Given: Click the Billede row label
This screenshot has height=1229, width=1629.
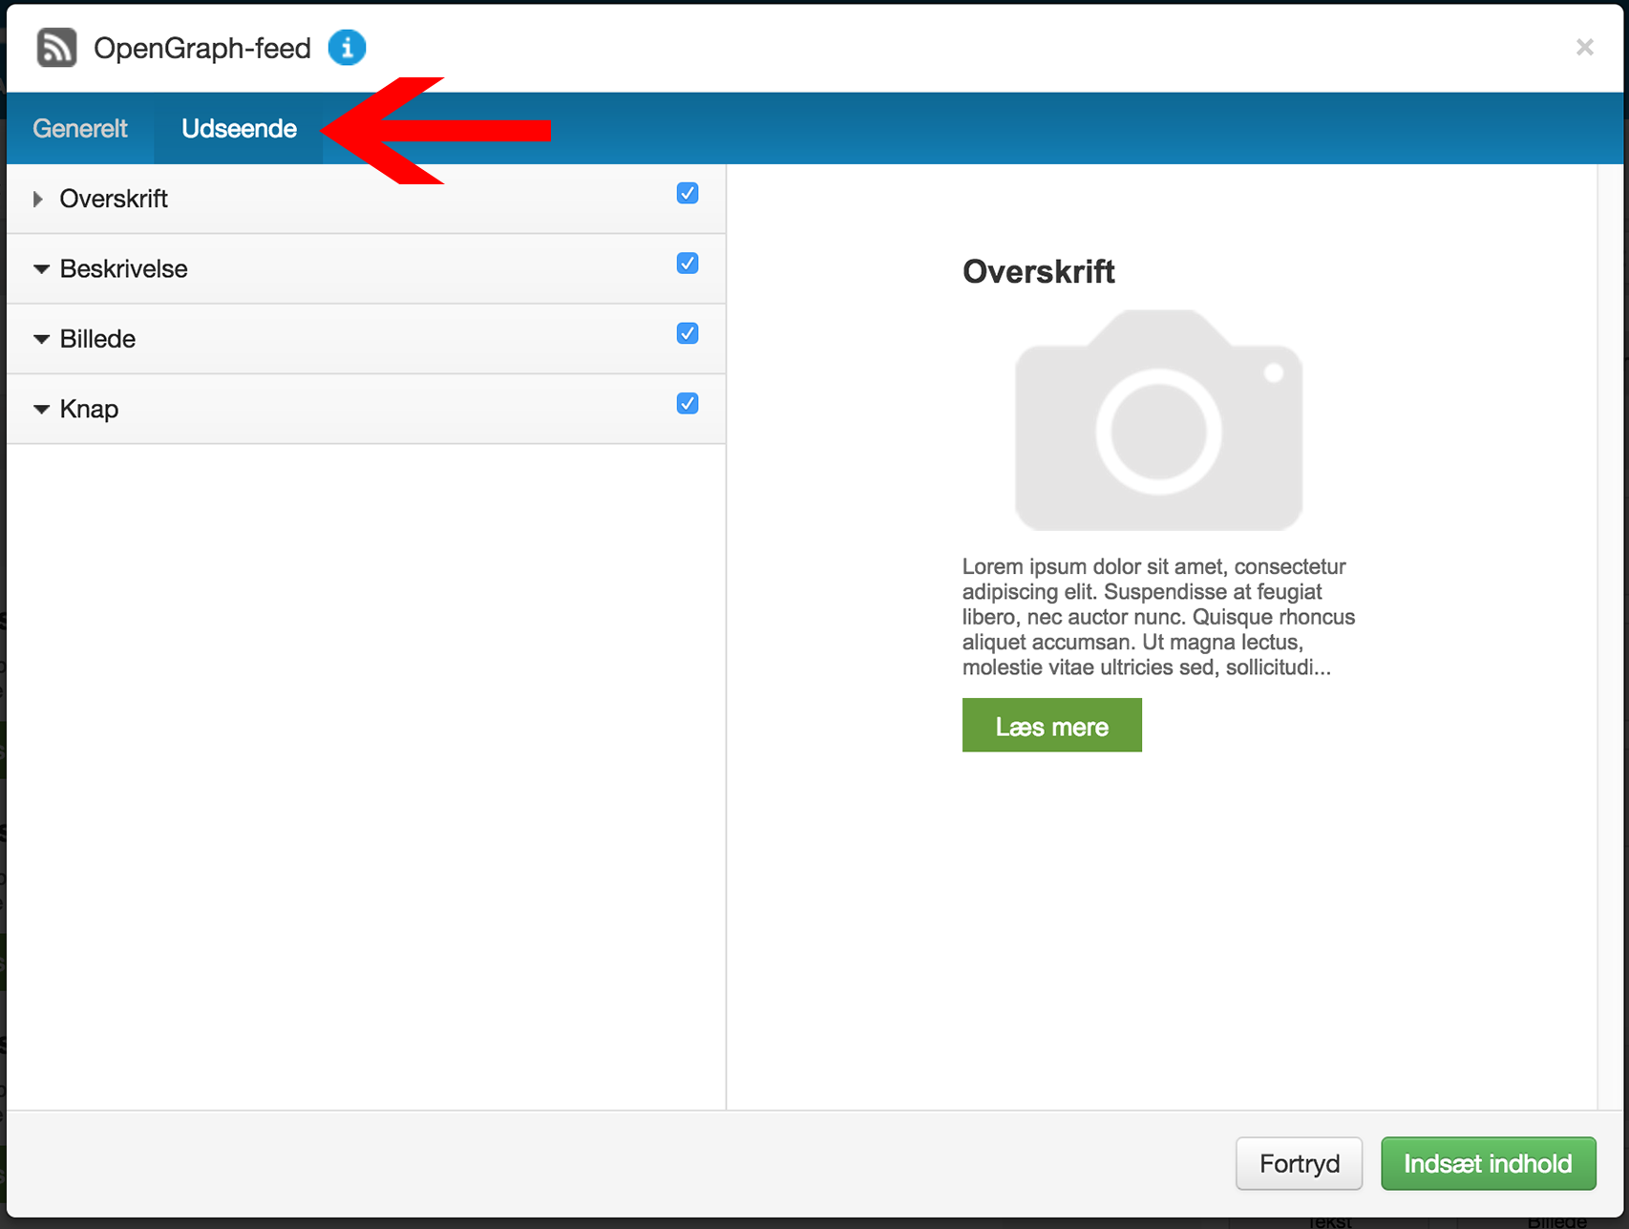Looking at the screenshot, I should 97,339.
